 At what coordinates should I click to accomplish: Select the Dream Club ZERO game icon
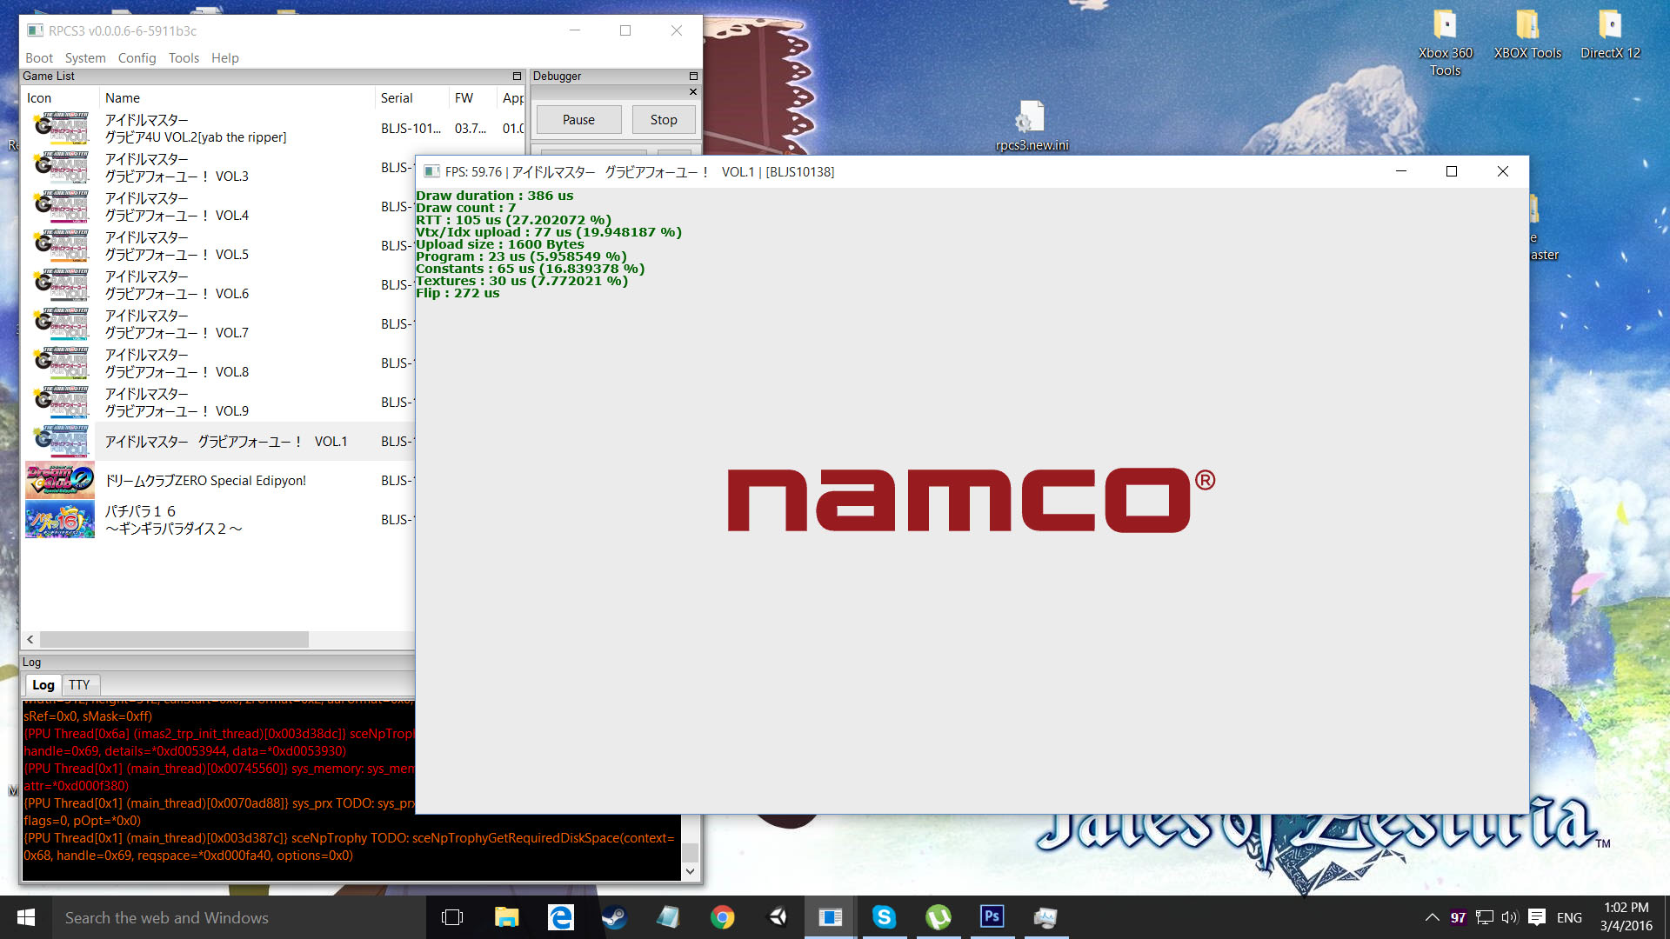(x=60, y=480)
